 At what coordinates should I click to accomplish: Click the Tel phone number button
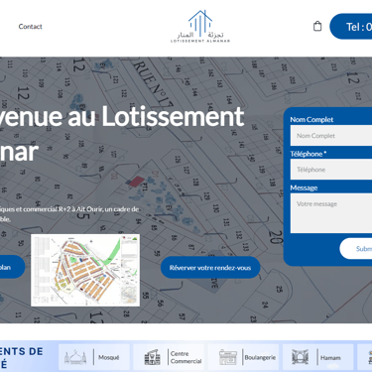pos(351,27)
